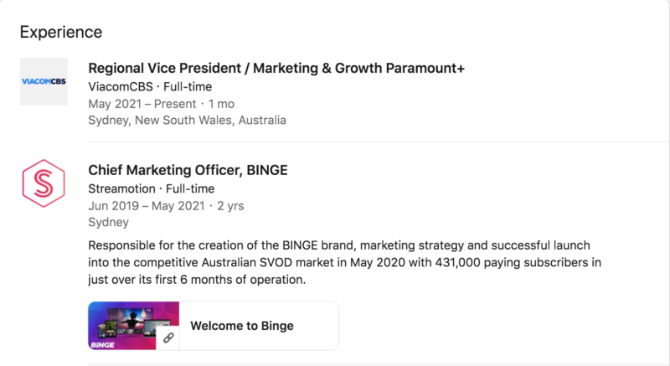Click the ViacomCBS company logo

click(x=44, y=81)
